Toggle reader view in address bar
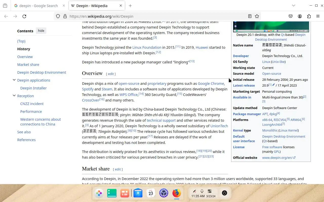 pyautogui.click(x=250, y=16)
